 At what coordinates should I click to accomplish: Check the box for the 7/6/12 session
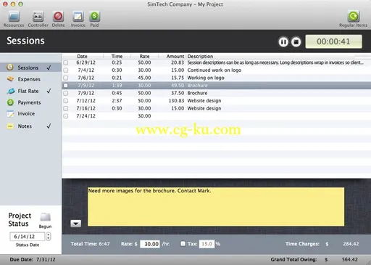pyautogui.click(x=66, y=78)
